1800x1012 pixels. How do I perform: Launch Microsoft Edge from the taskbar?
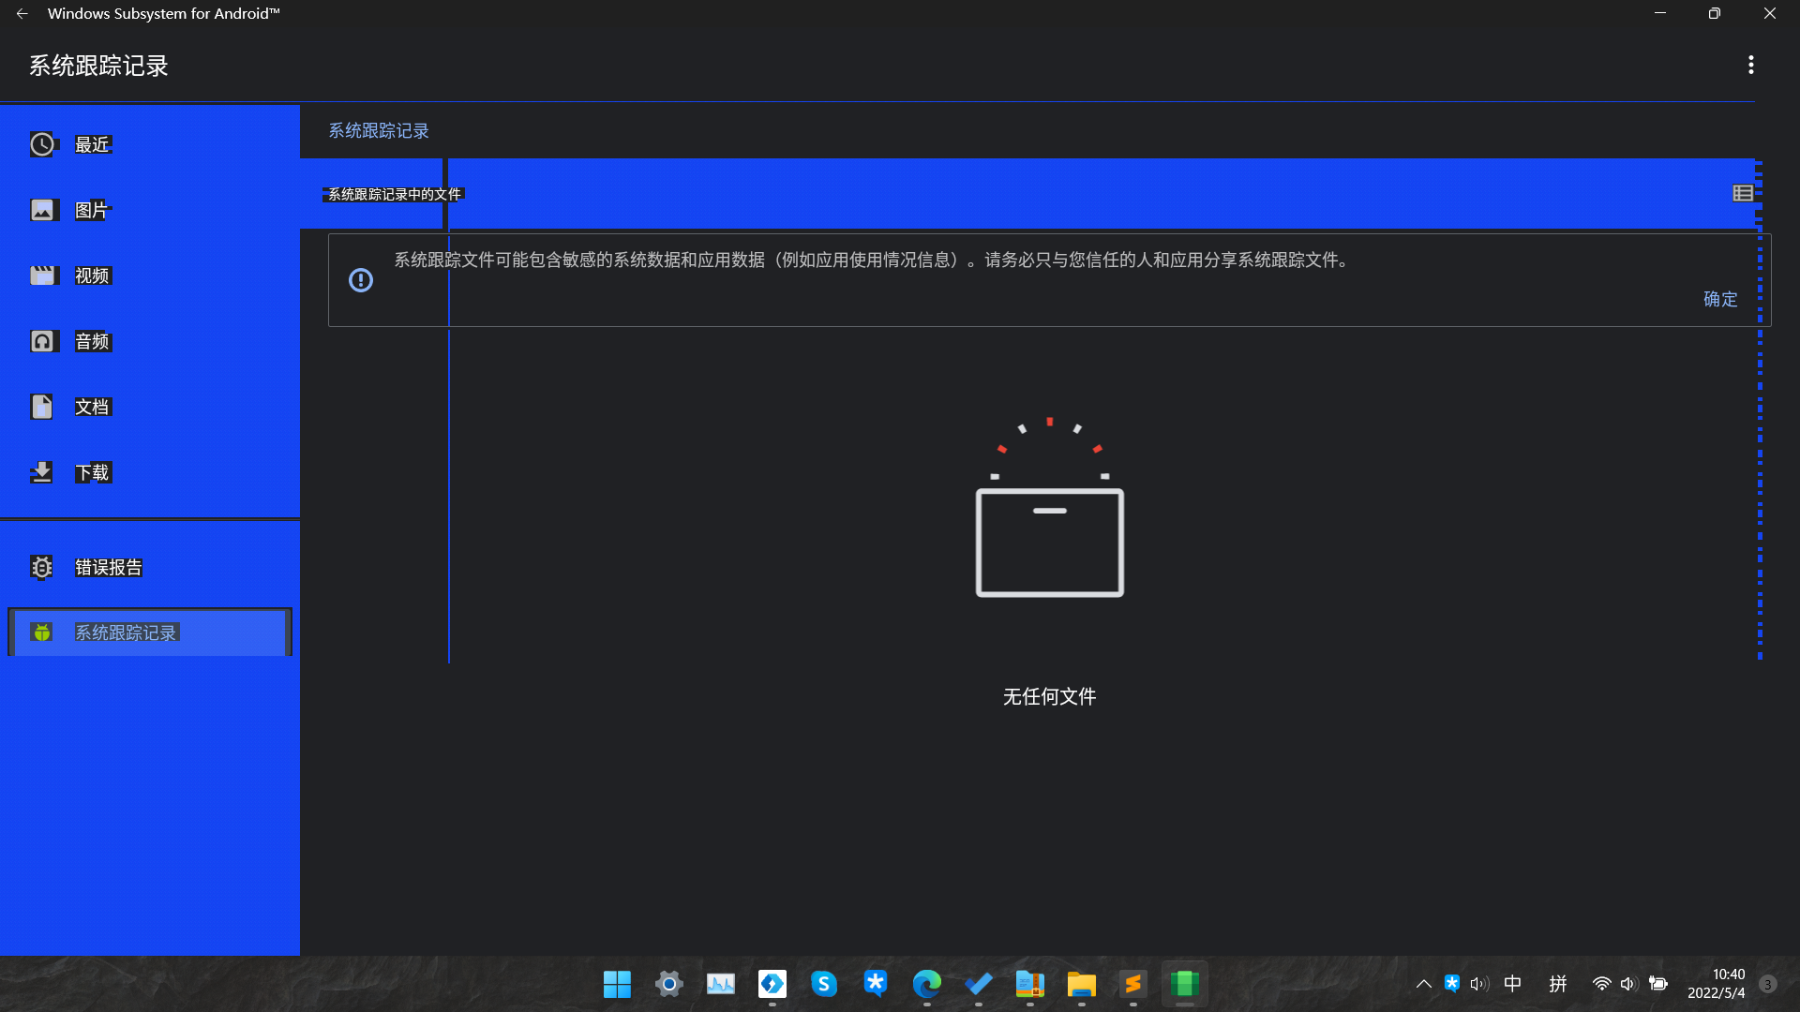927,984
